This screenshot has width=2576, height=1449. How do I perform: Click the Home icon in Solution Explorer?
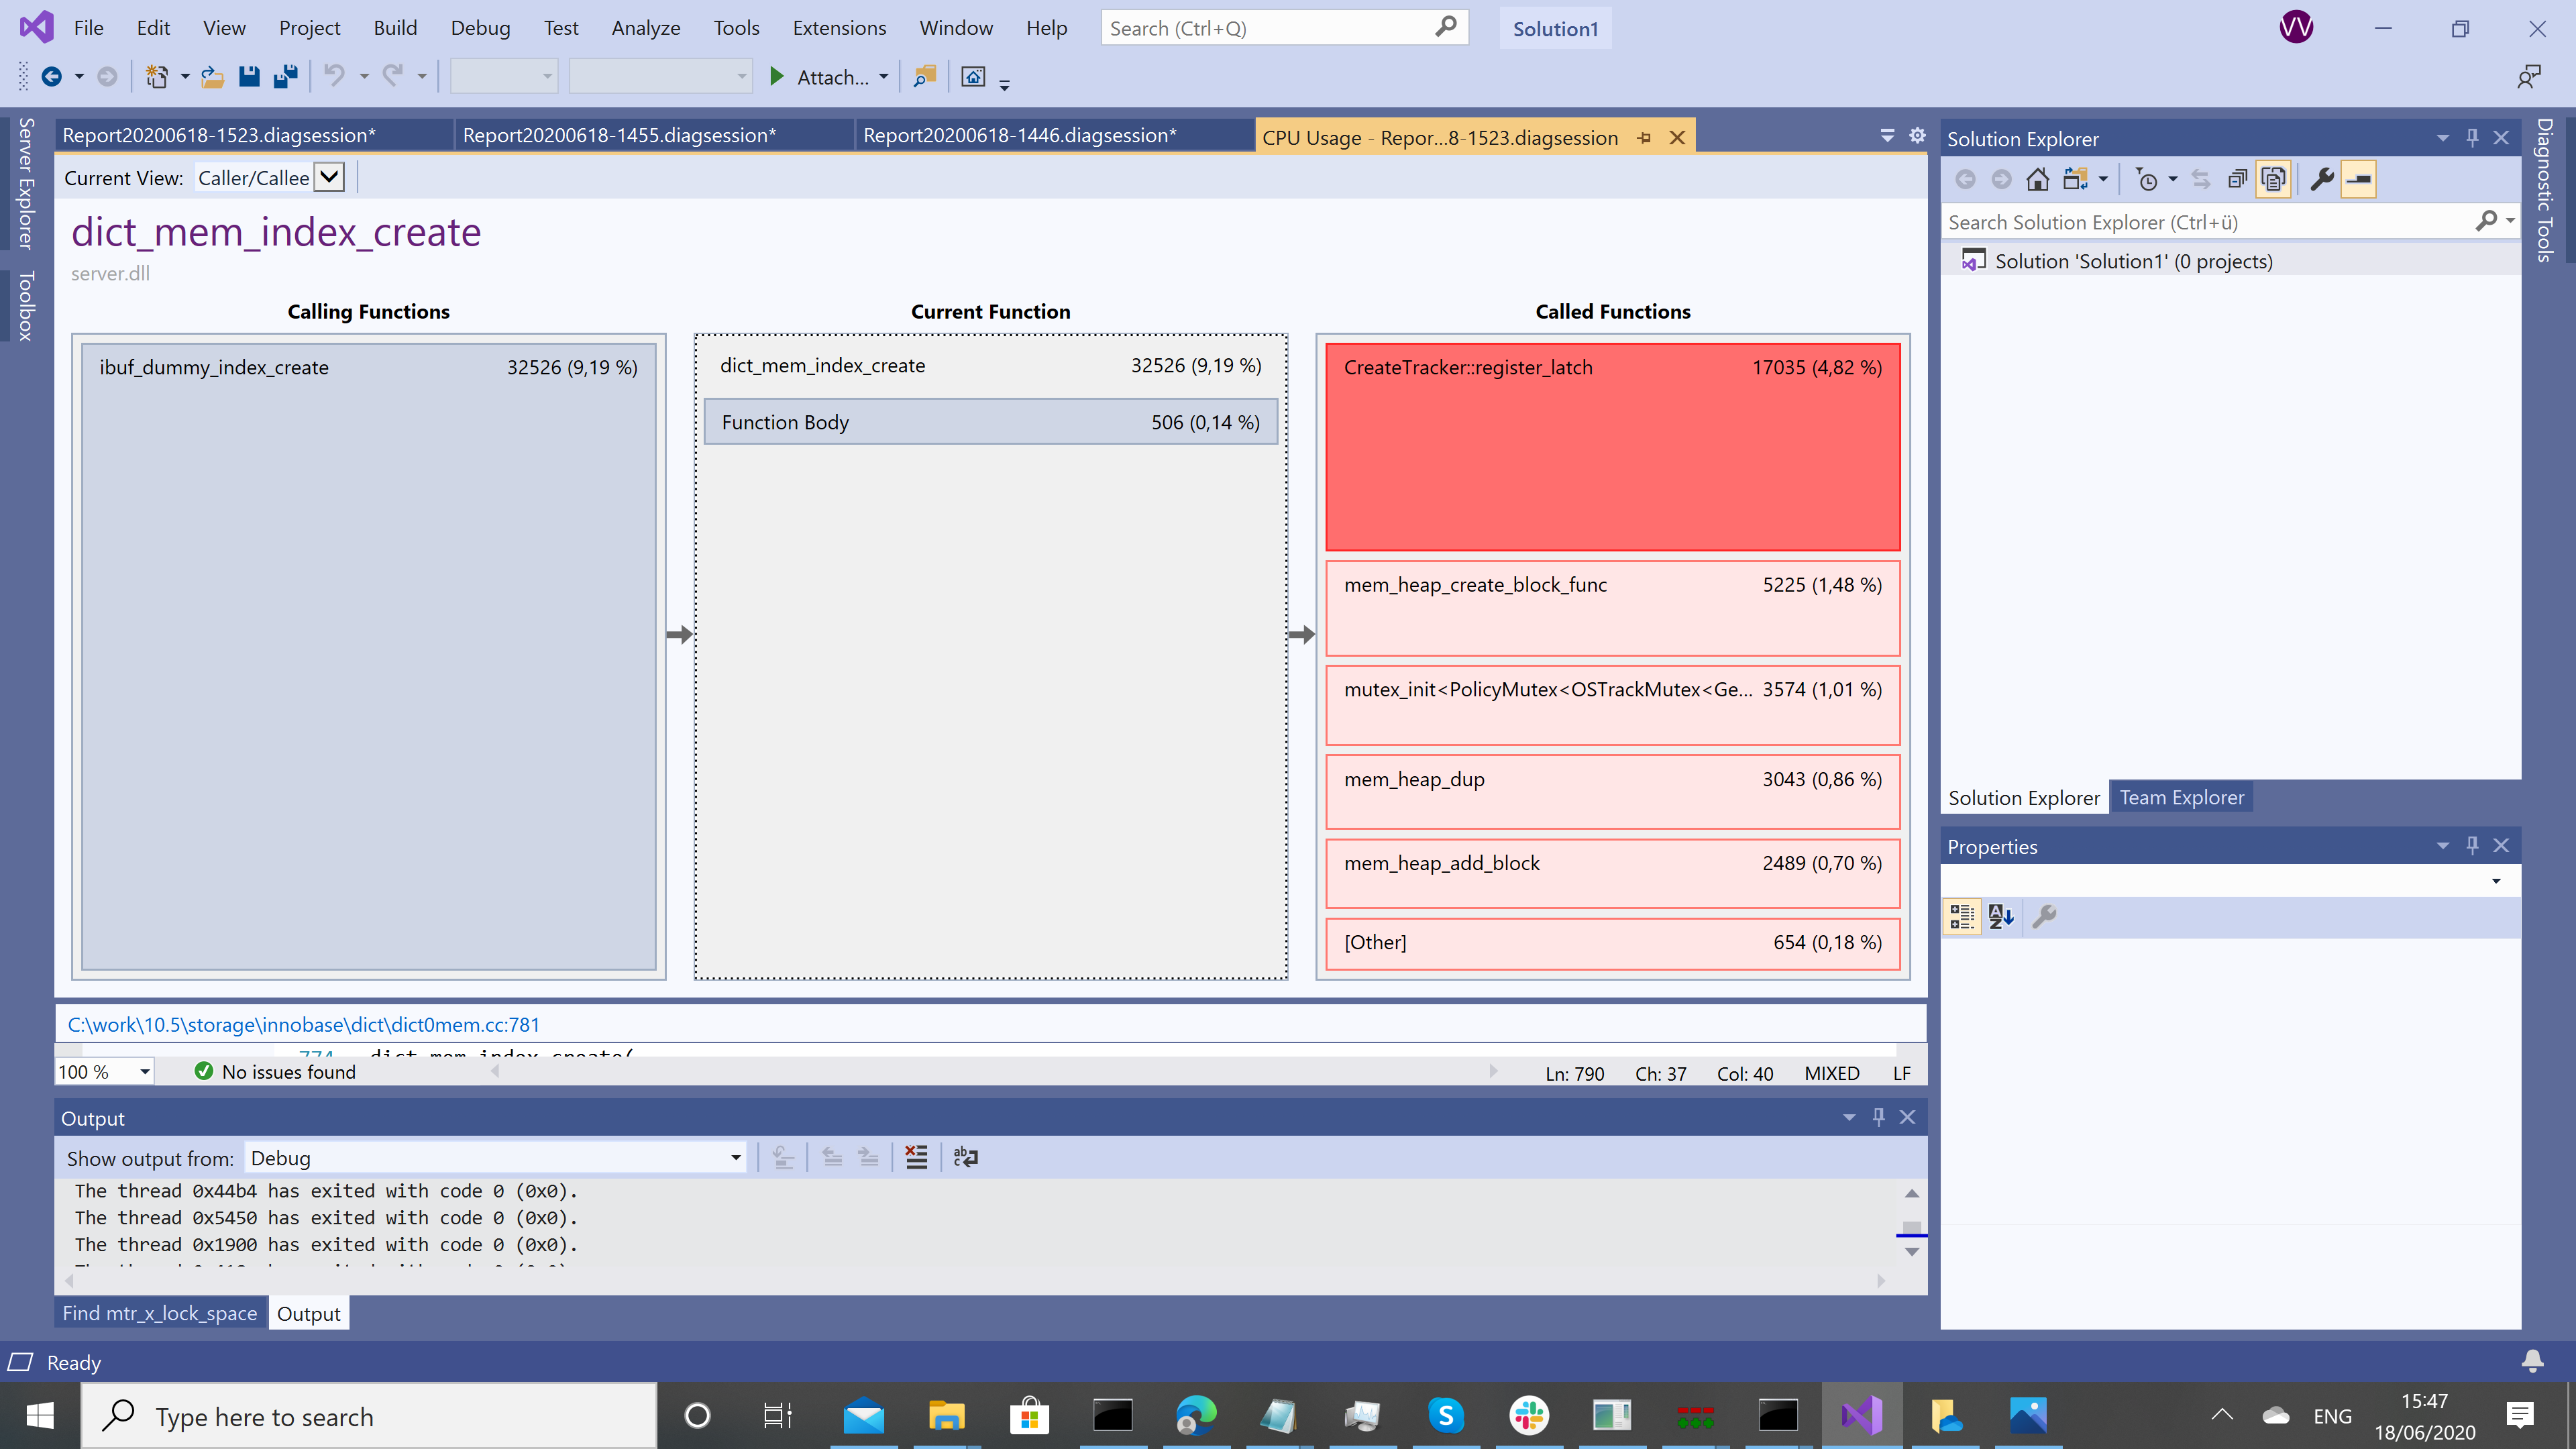[2037, 180]
